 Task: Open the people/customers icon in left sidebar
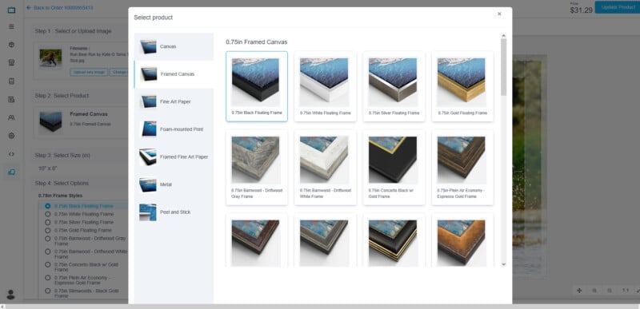point(11,117)
